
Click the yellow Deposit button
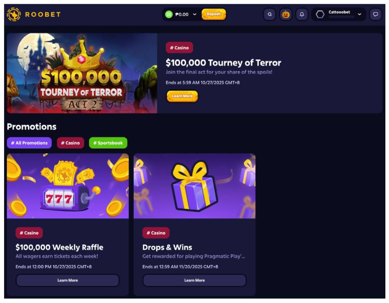coord(214,14)
